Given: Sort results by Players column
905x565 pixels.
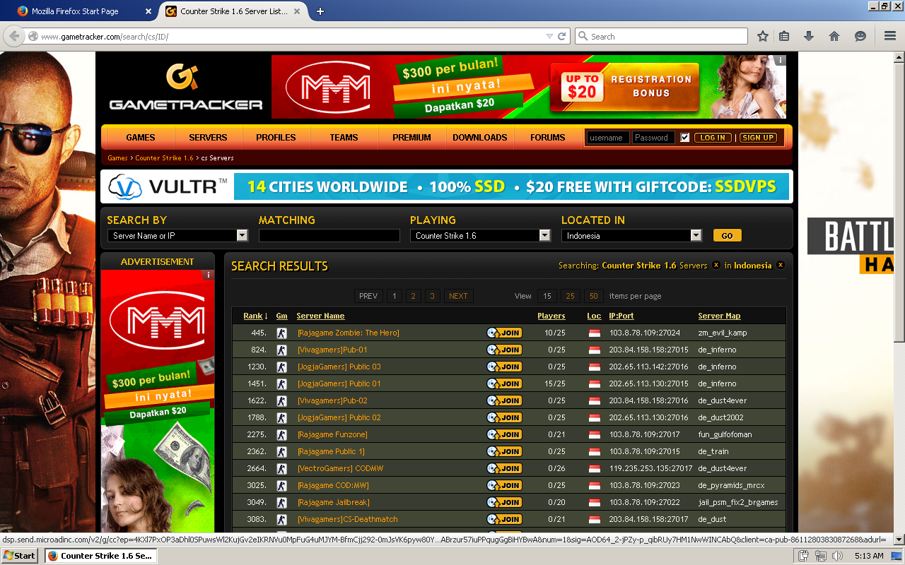Looking at the screenshot, I should (551, 316).
